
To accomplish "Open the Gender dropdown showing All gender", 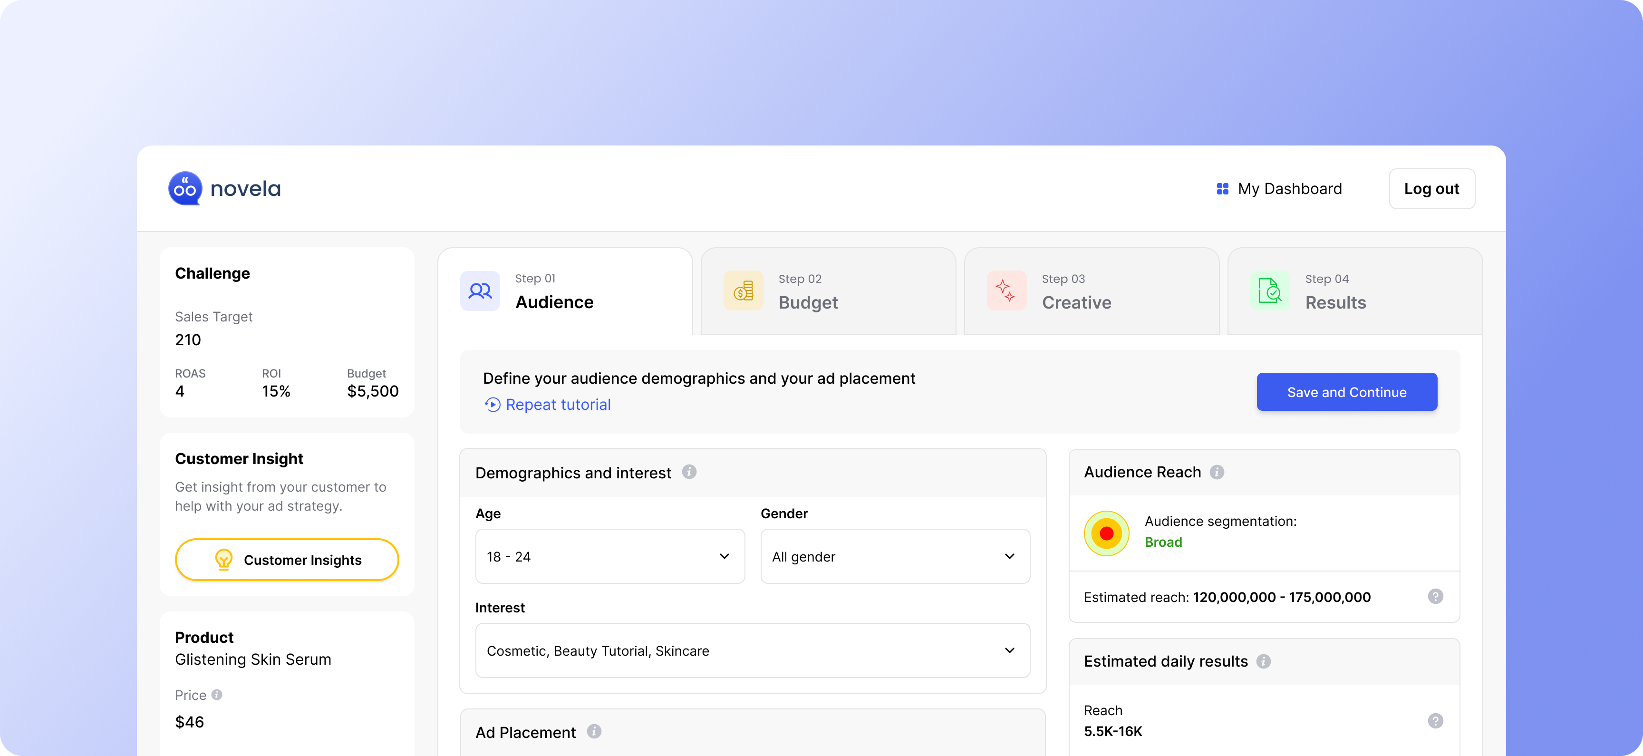I will coord(895,556).
